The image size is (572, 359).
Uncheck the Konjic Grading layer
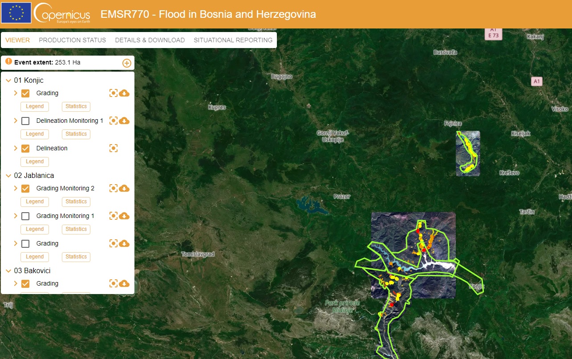25,93
